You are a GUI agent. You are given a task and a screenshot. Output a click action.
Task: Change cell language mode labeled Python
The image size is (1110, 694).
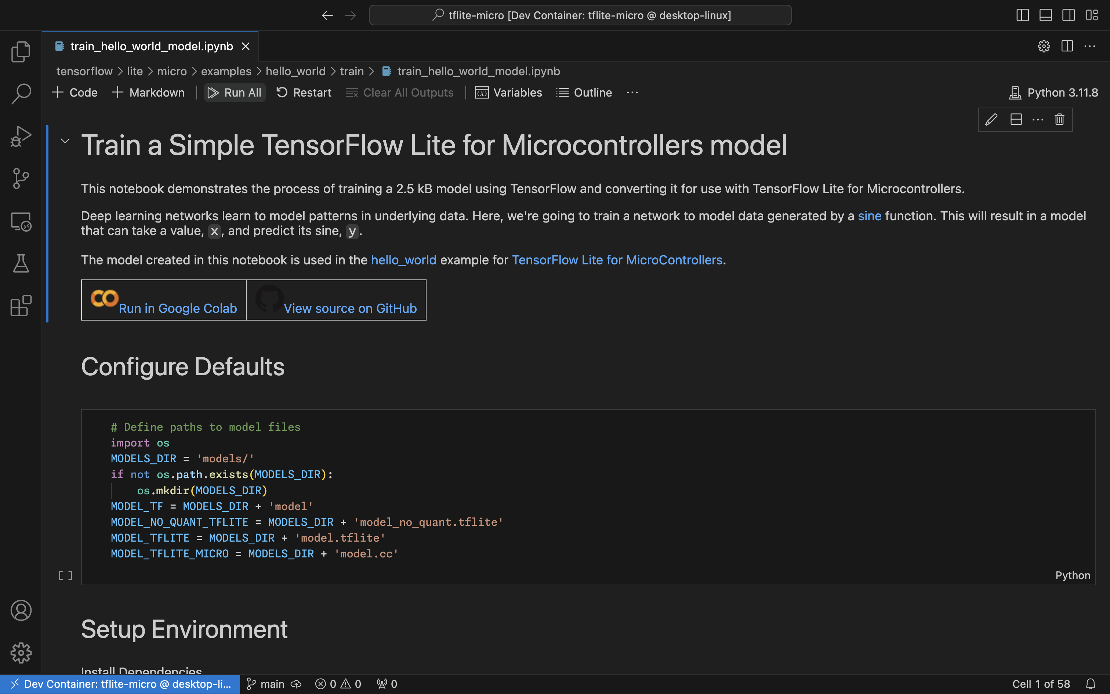(x=1073, y=575)
